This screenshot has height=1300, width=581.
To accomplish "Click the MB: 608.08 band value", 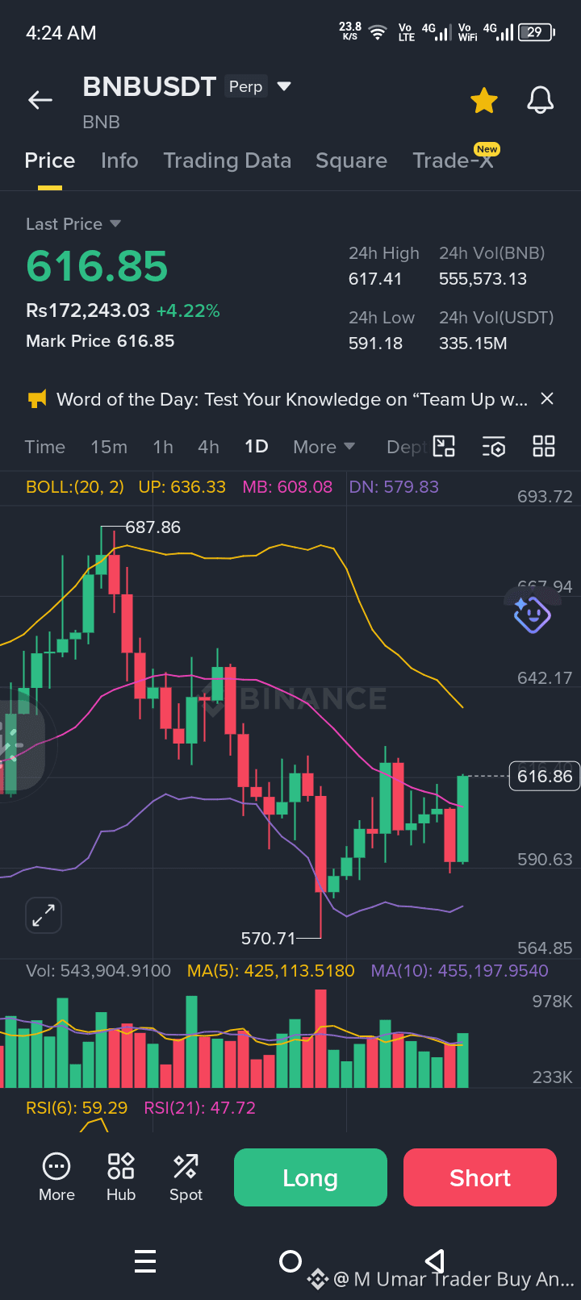I will point(287,487).
